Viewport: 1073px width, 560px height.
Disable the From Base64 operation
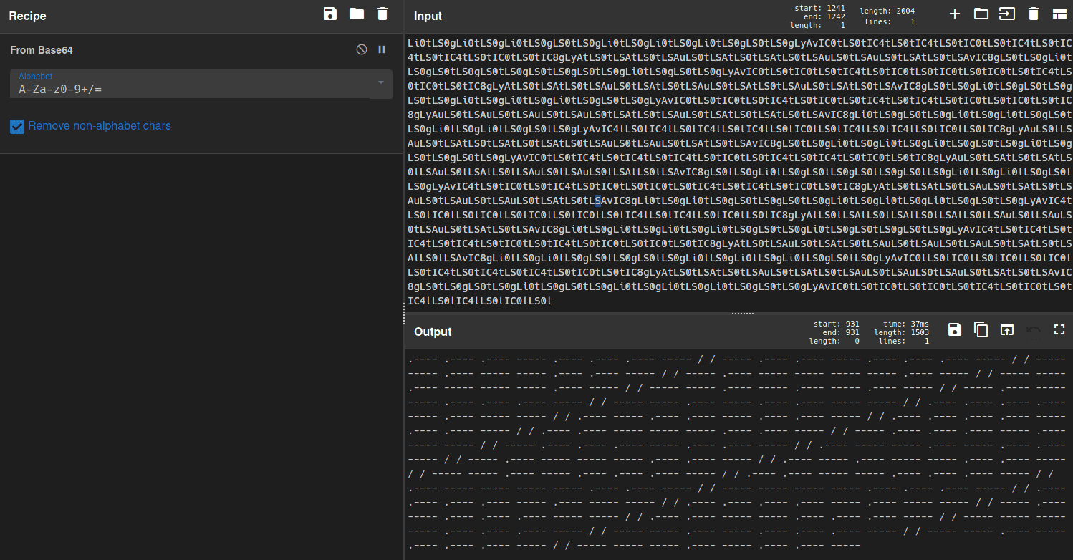pyautogui.click(x=362, y=49)
